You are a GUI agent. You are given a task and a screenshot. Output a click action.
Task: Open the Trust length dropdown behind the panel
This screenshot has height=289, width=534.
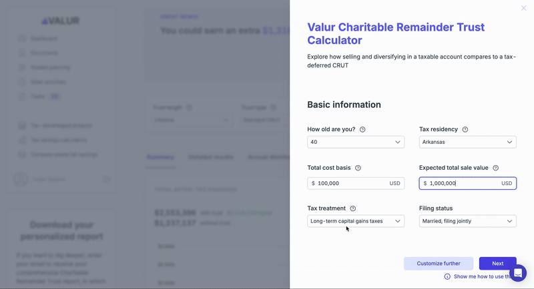coord(192,120)
